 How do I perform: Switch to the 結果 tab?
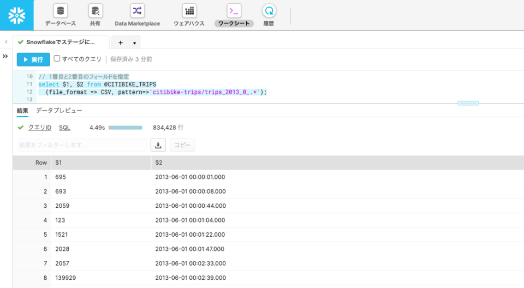22,111
